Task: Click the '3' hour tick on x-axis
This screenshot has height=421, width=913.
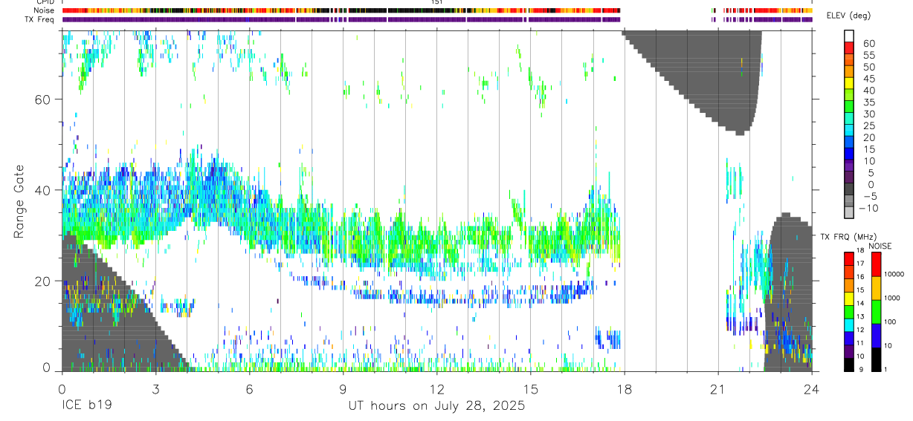Action: click(x=155, y=388)
